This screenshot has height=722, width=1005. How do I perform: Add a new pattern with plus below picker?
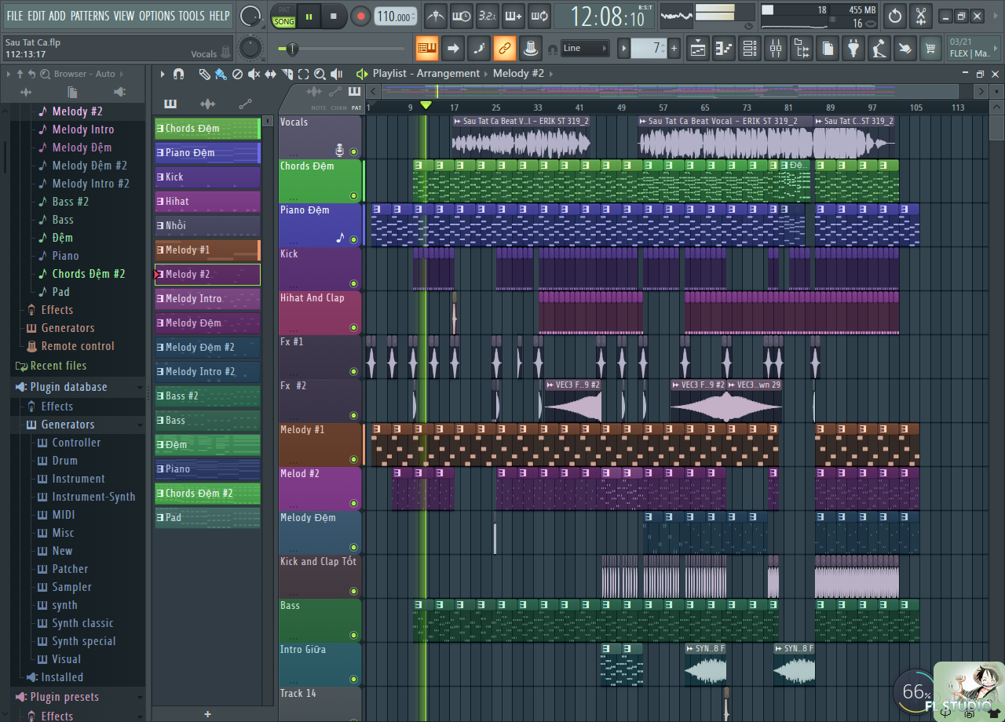[x=207, y=714]
